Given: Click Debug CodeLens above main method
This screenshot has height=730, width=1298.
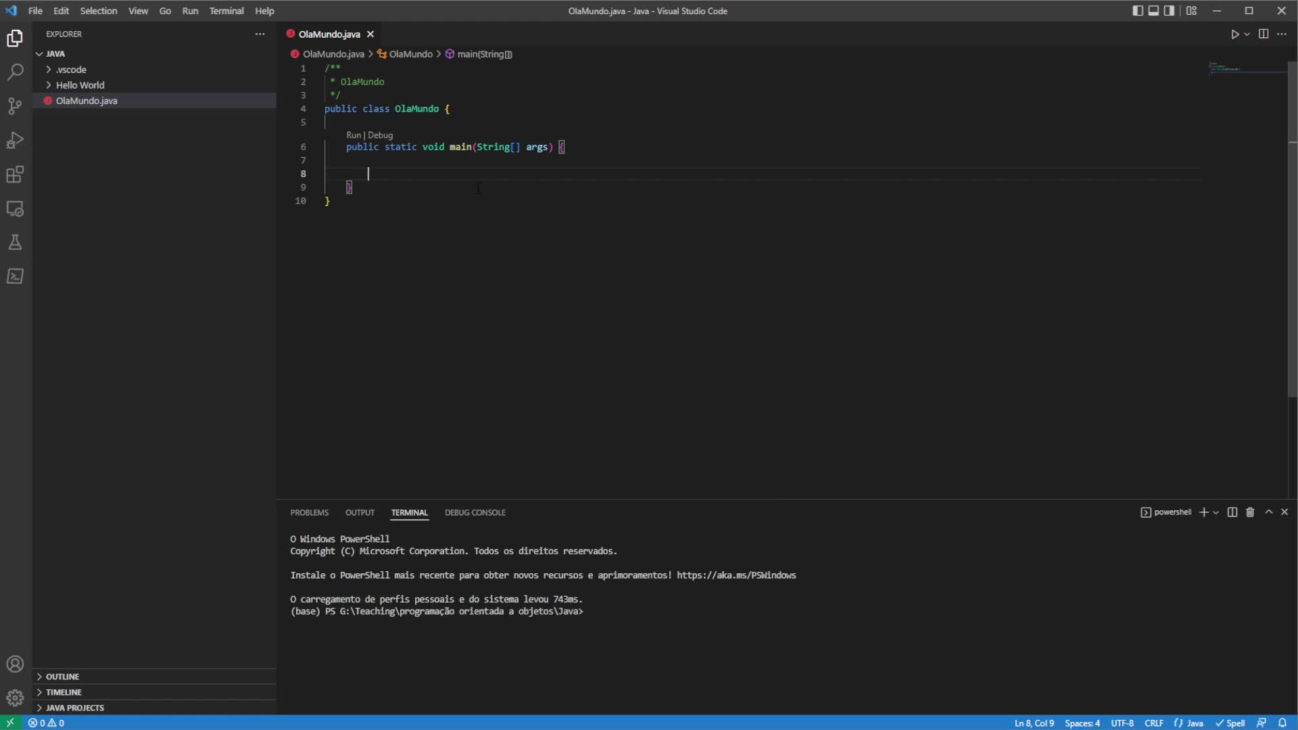Looking at the screenshot, I should [x=380, y=135].
